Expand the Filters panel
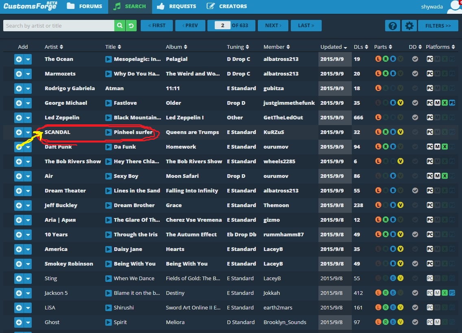Viewport: 462px width, 333px height. pyautogui.click(x=438, y=26)
